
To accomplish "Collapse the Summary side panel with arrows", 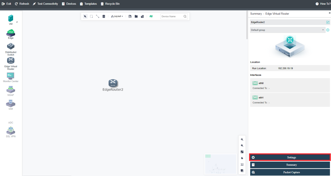I will click(329, 13).
